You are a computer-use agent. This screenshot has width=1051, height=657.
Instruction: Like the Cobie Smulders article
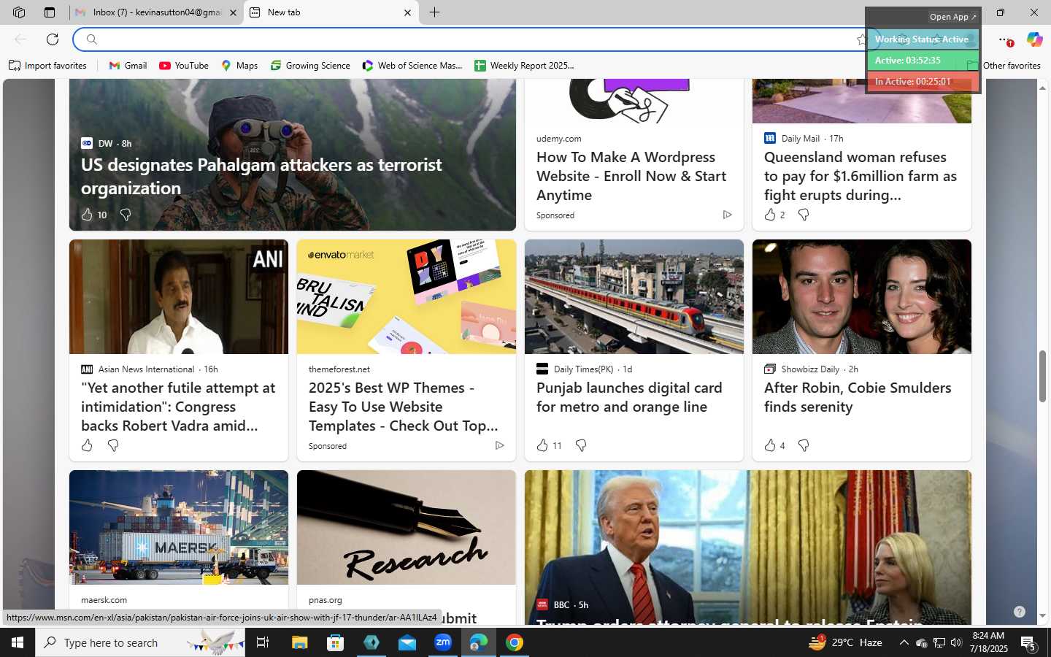click(770, 445)
